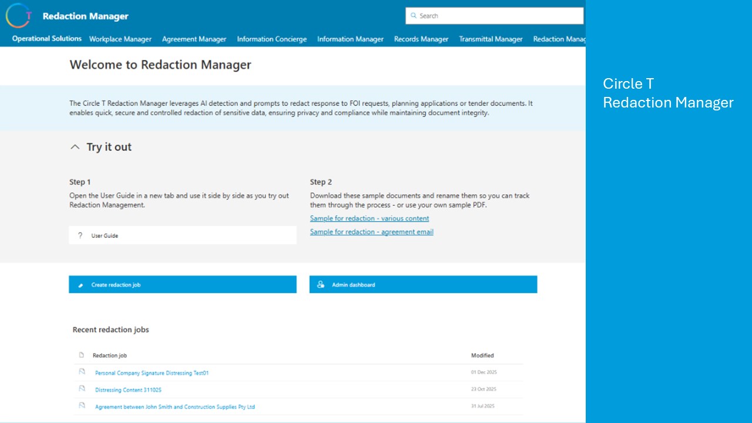Click the file icon beside the John Smith agreement
Screen dimensions: 752x423
point(82,406)
